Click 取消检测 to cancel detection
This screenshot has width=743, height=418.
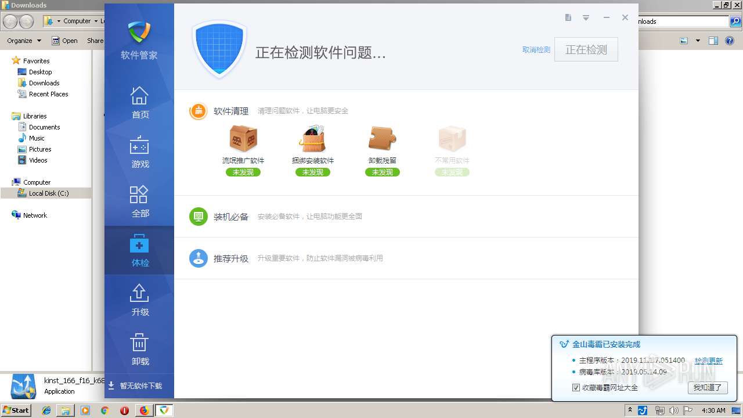536,50
